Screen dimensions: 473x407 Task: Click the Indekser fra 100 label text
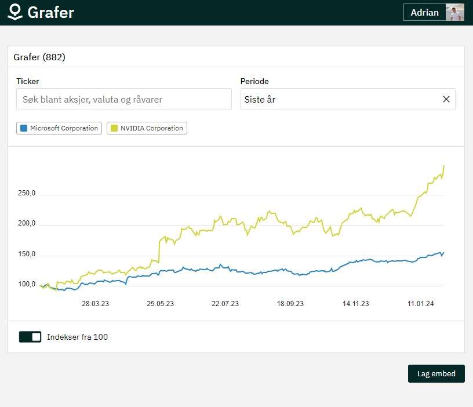77,337
